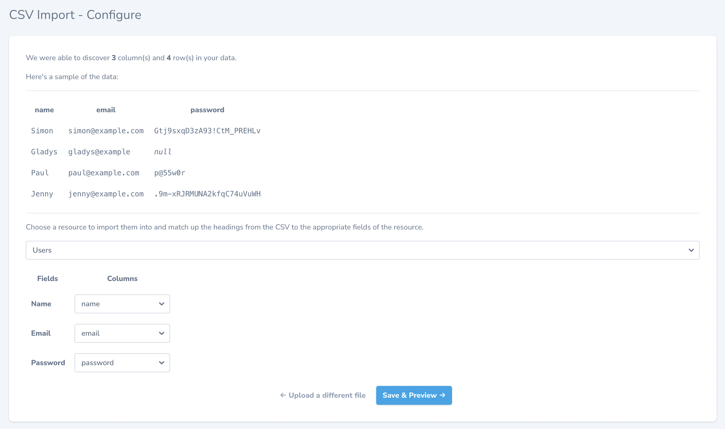725x429 pixels.
Task: Select Jenny's password .9m-xRJRMUNA2kfqC74uVuWH
Action: click(x=207, y=194)
